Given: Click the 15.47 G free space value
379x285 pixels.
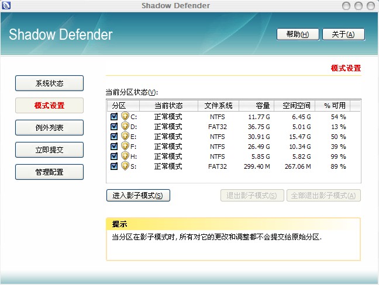Looking at the screenshot, I should [x=300, y=137].
